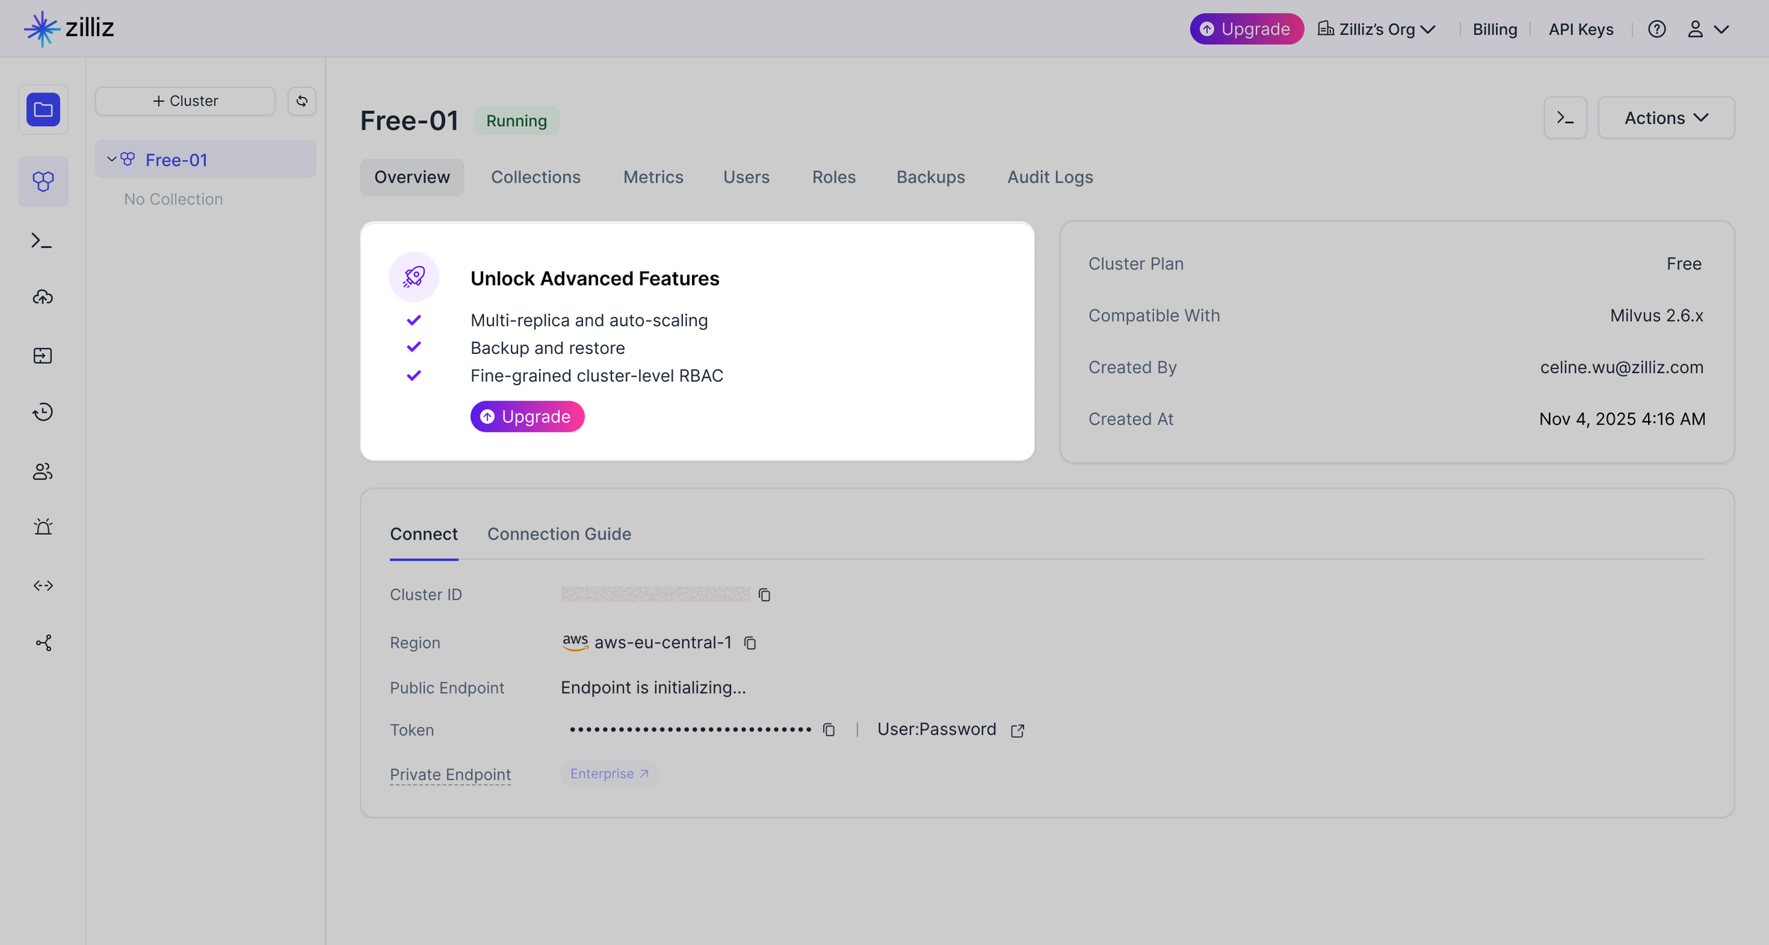
Task: Copy the masked token value
Action: coord(829,730)
